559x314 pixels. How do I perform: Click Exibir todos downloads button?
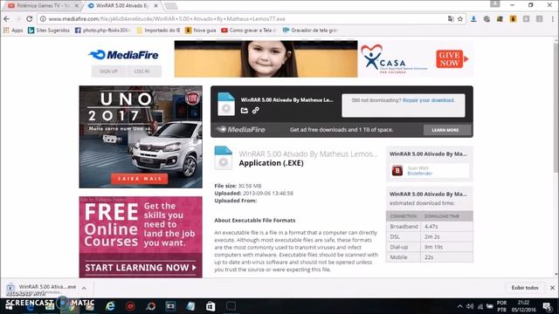[x=525, y=288]
